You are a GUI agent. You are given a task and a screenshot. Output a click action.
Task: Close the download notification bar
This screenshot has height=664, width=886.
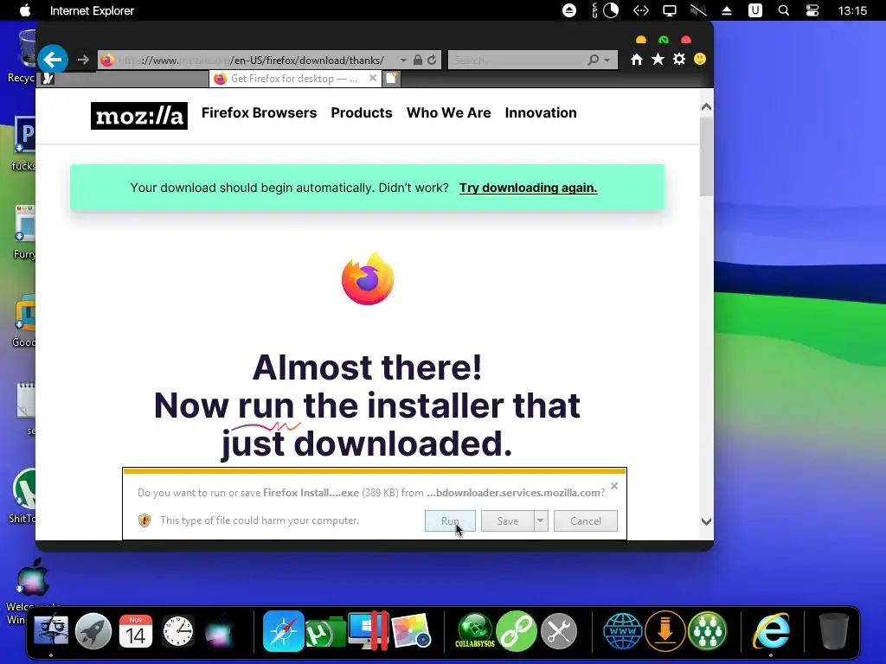[x=614, y=486]
